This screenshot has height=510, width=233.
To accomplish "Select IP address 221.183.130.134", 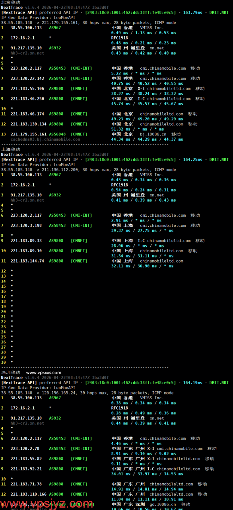I will click(x=29, y=124).
